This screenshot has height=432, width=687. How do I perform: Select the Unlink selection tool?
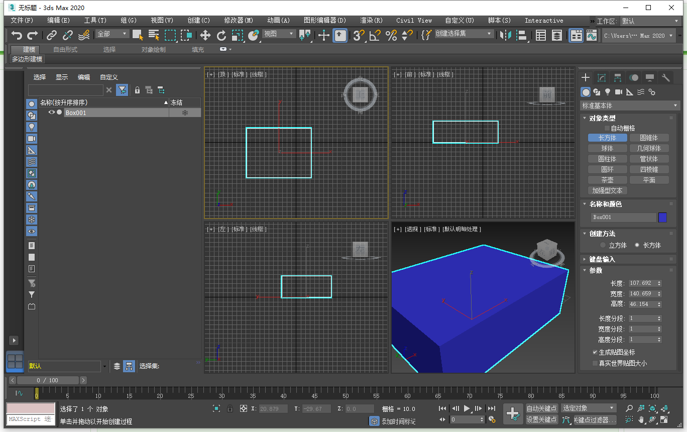(68, 35)
